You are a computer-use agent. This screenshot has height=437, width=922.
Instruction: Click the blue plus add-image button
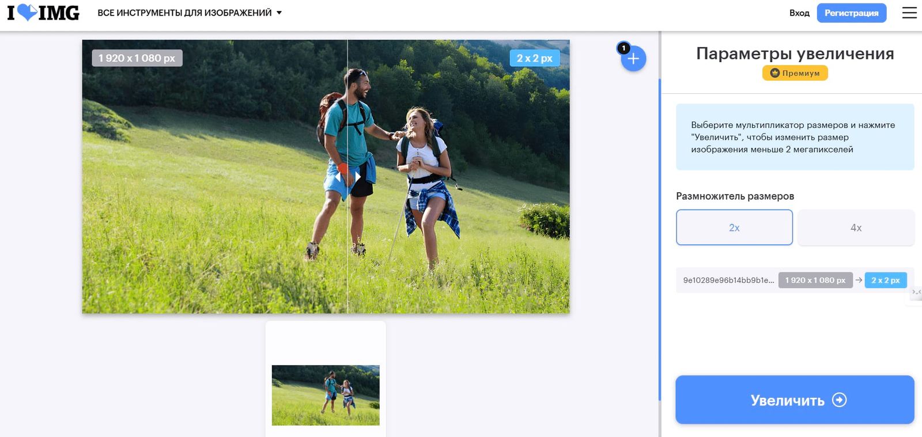[633, 59]
